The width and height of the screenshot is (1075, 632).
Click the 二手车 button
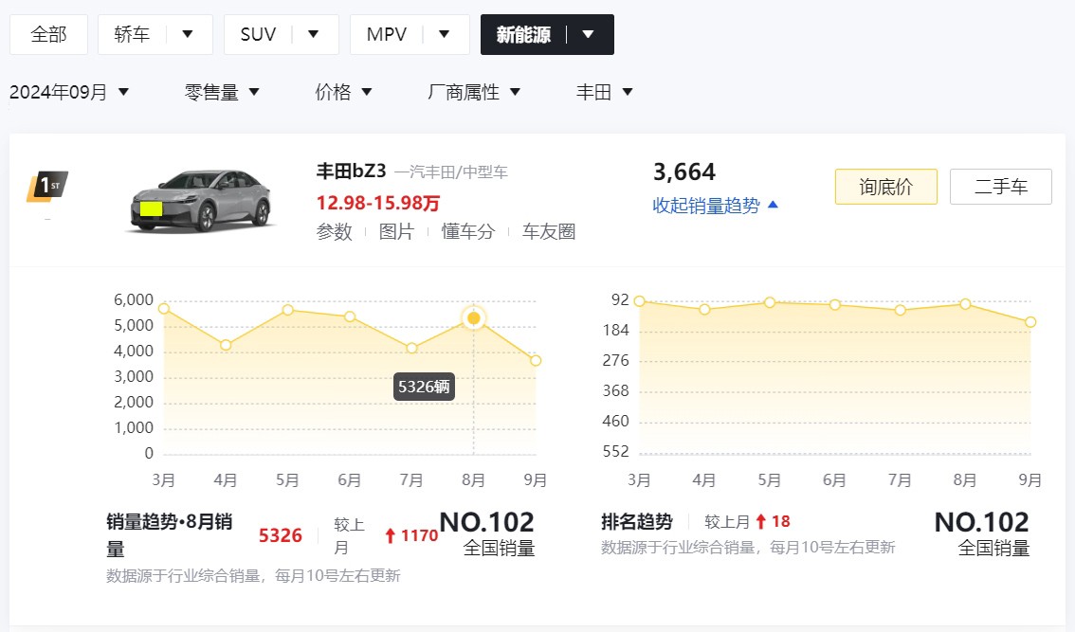tap(1001, 187)
